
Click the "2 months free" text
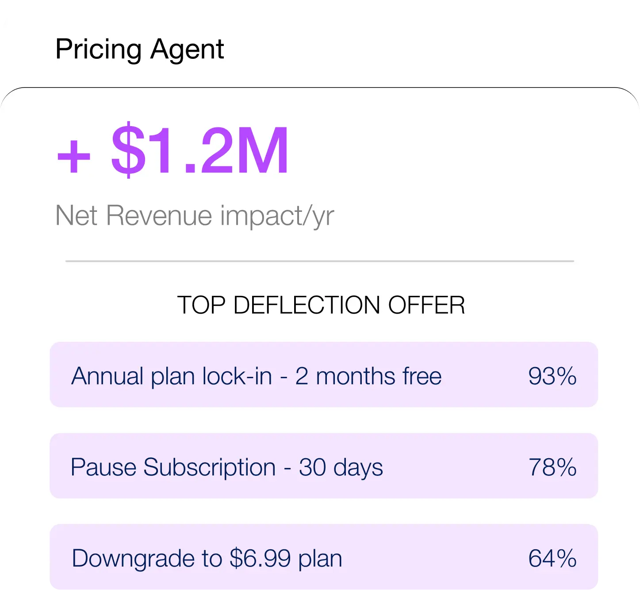point(368,376)
